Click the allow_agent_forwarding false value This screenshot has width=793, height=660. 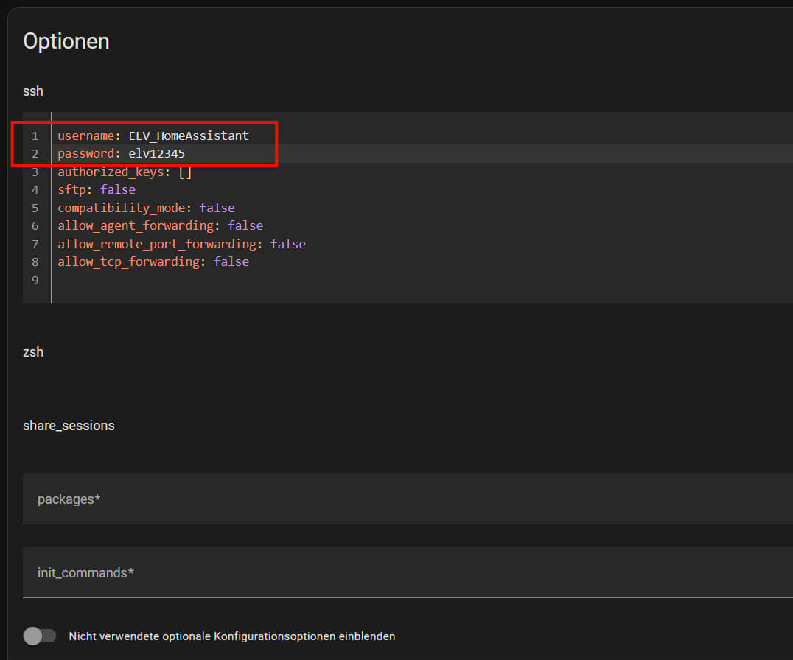click(245, 225)
